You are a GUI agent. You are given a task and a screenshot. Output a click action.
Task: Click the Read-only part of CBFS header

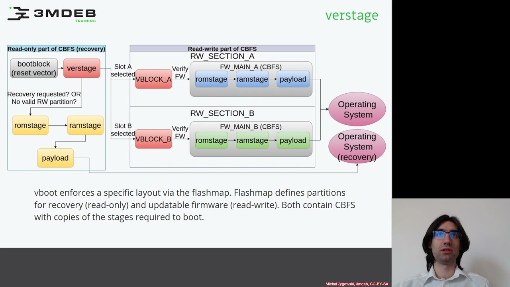pyautogui.click(x=56, y=49)
